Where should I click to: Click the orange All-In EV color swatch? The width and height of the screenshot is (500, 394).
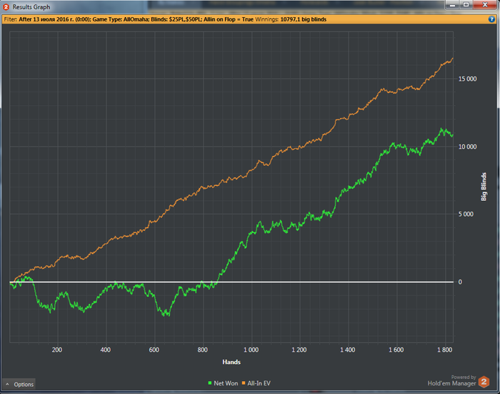[244, 383]
